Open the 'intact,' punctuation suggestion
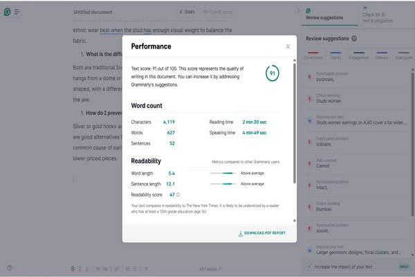This screenshot has width=415, height=277. [356, 185]
